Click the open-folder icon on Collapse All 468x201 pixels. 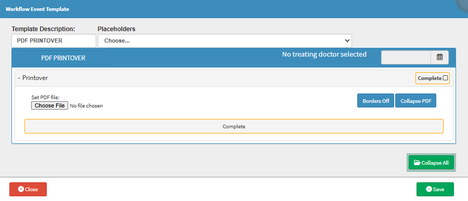(x=417, y=163)
